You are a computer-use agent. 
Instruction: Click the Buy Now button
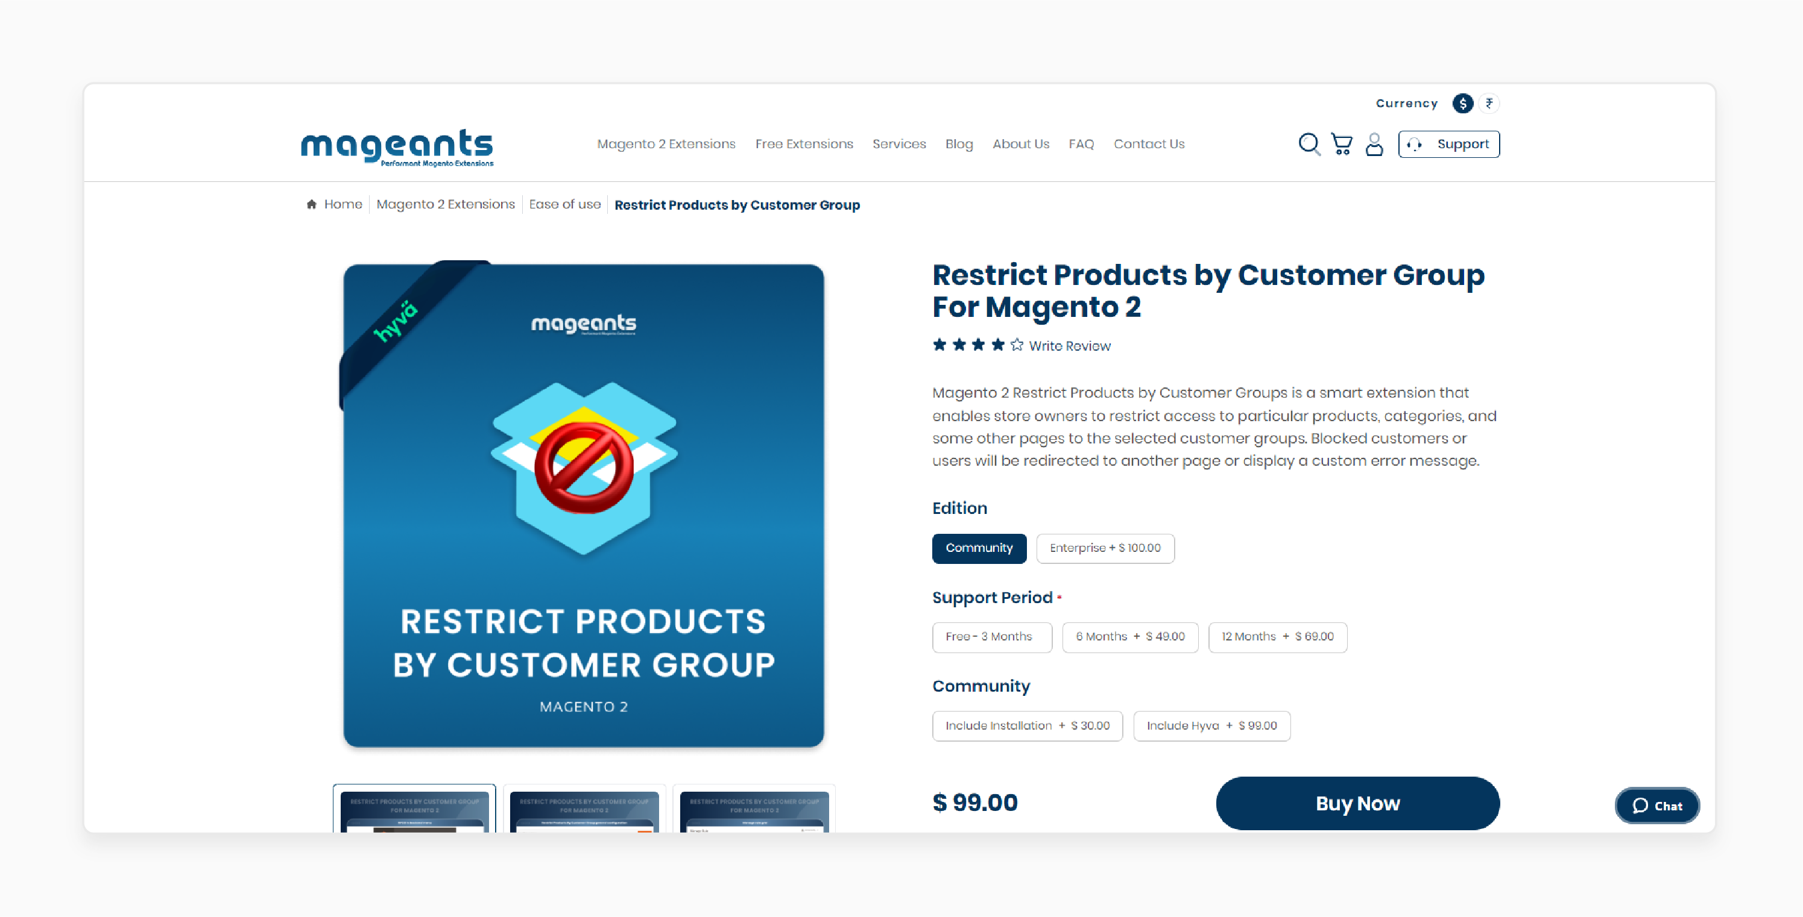[x=1357, y=804]
